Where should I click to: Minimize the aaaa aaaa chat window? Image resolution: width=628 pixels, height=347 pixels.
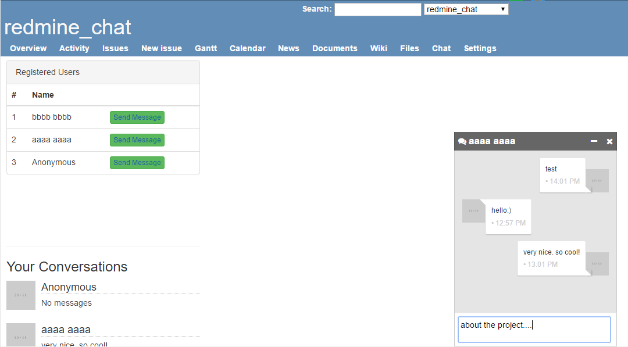(x=594, y=141)
